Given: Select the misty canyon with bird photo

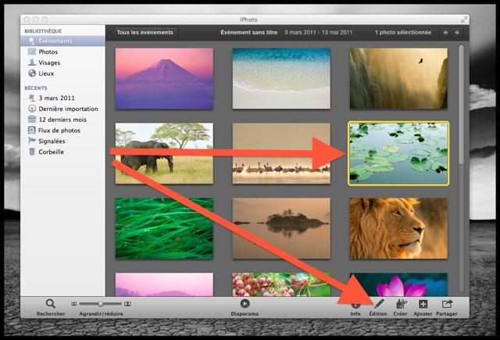Looking at the screenshot, I should (x=398, y=78).
